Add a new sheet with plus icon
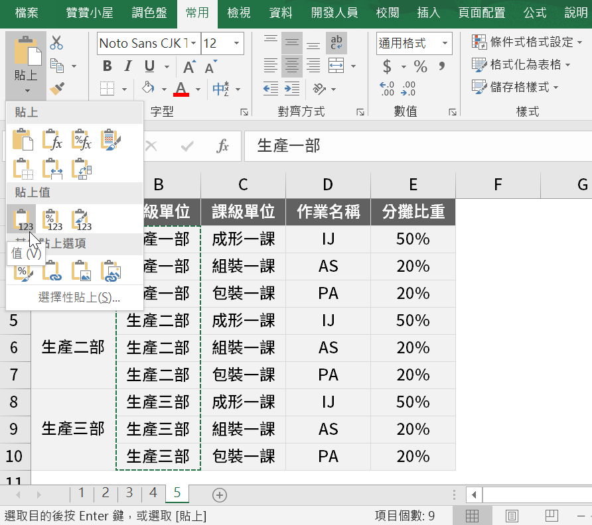The image size is (592, 525). 220,495
